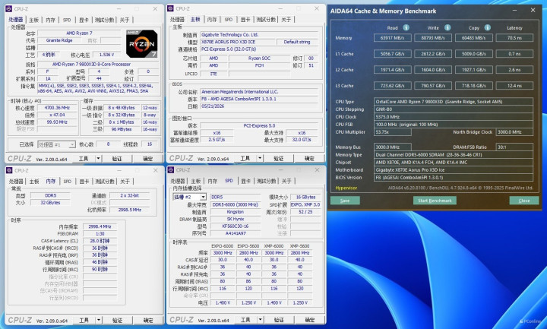Click the Ryzen 7 logo in CPU-Z processor window
Viewport: 547px width, 329px height.
tap(141, 43)
